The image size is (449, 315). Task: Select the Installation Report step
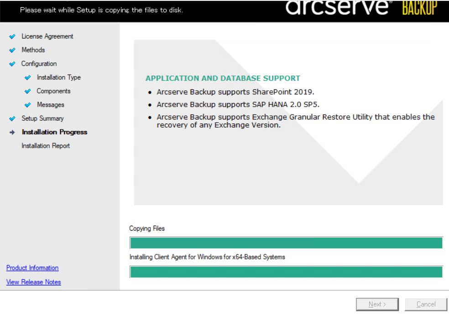click(x=46, y=146)
